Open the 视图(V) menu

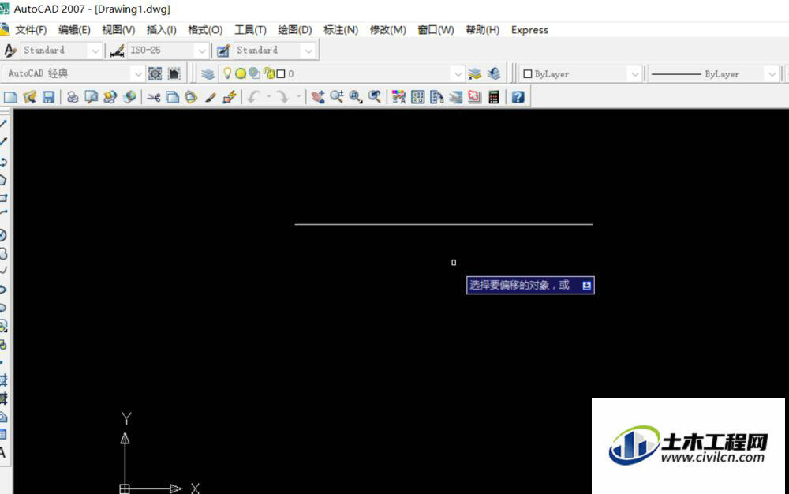[x=118, y=30]
